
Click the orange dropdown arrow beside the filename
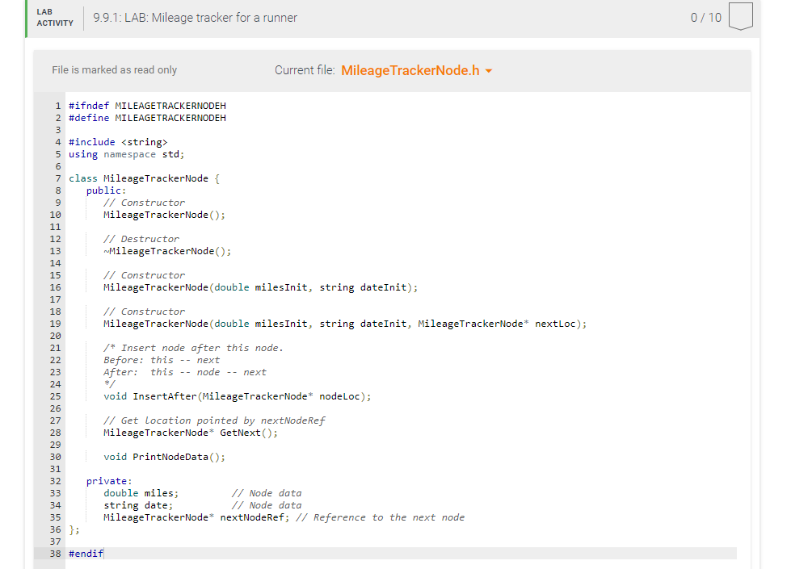(489, 70)
